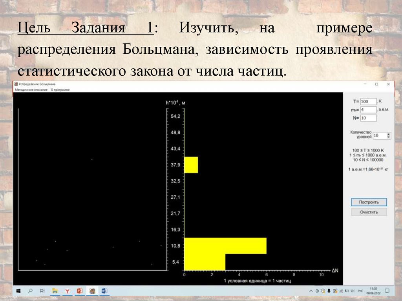The width and height of the screenshot is (402, 301).
Task: Click the application icon in title bar
Action: (16, 84)
